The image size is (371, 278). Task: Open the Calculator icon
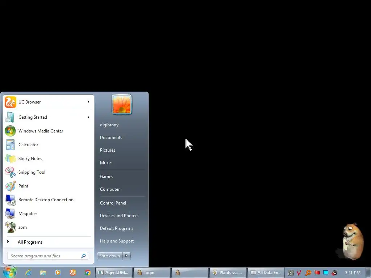coord(10,145)
